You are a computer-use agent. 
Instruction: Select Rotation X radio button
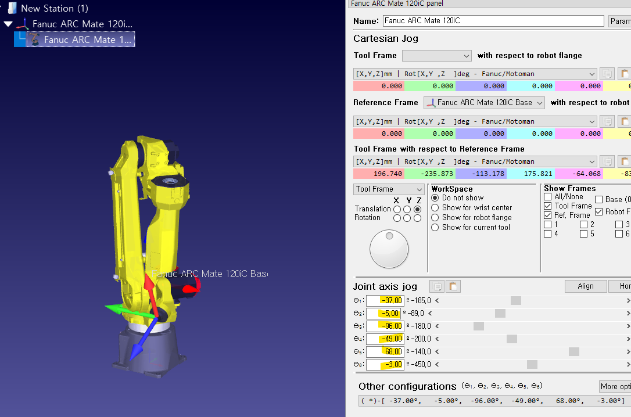397,218
